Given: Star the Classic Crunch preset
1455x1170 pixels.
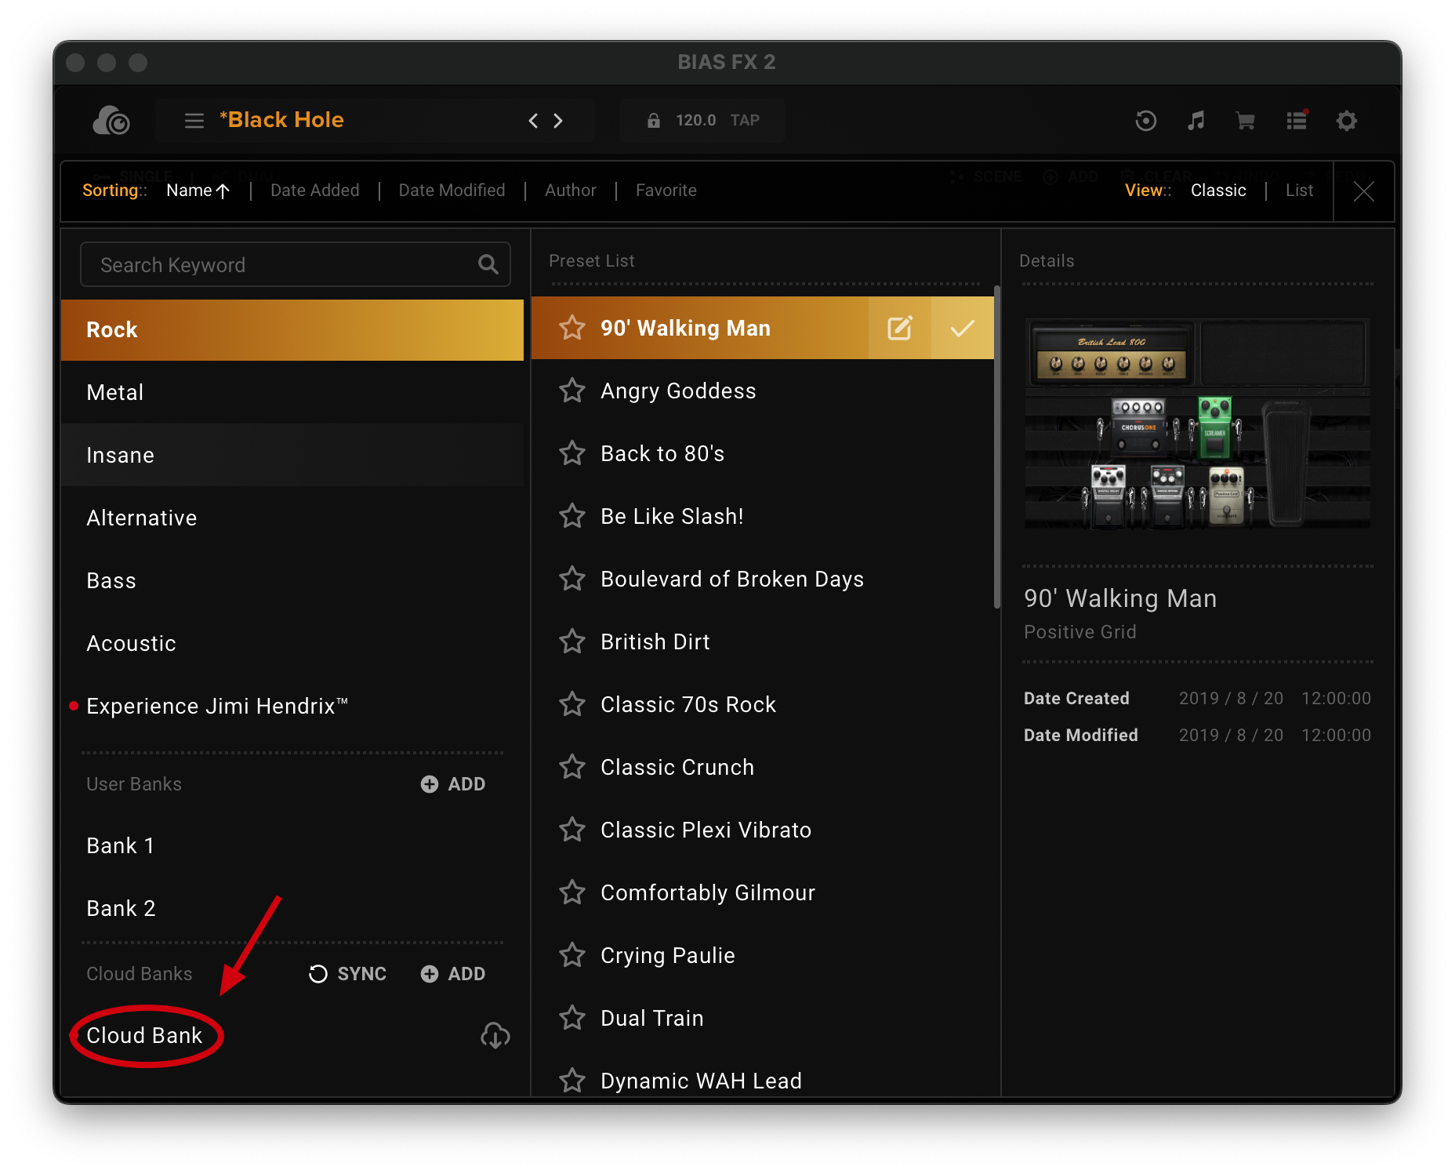Looking at the screenshot, I should point(572,767).
